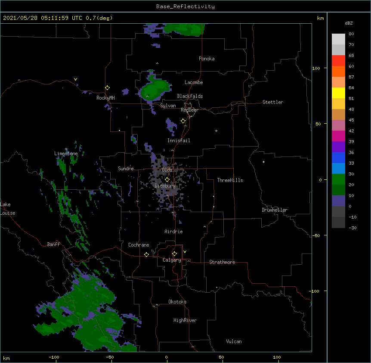Click the RedDeer city label
Viewport: 371px width, 363px height.
click(189, 110)
